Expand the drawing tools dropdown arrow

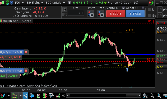coord(9,96)
